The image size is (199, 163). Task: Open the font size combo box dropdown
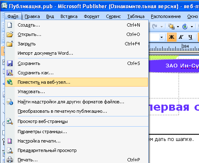(x=161, y=37)
